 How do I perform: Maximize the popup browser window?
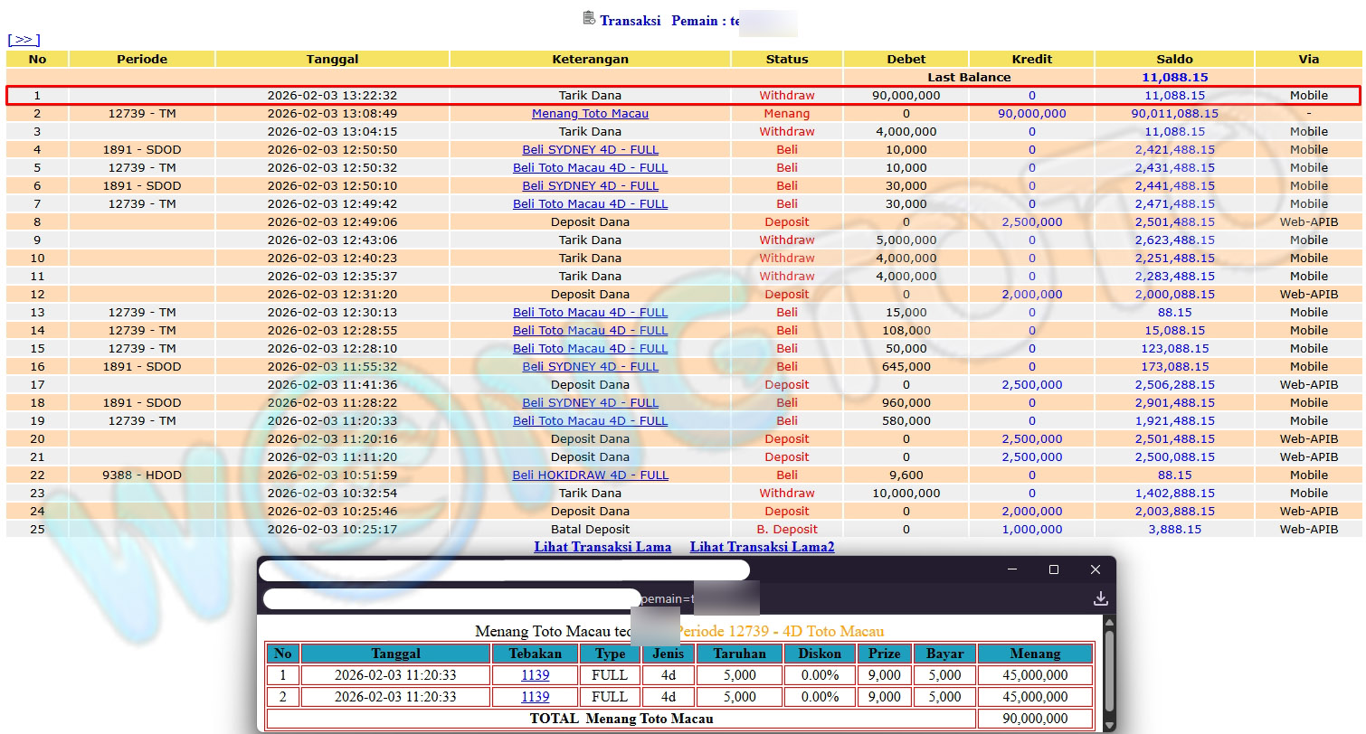pos(1053,569)
